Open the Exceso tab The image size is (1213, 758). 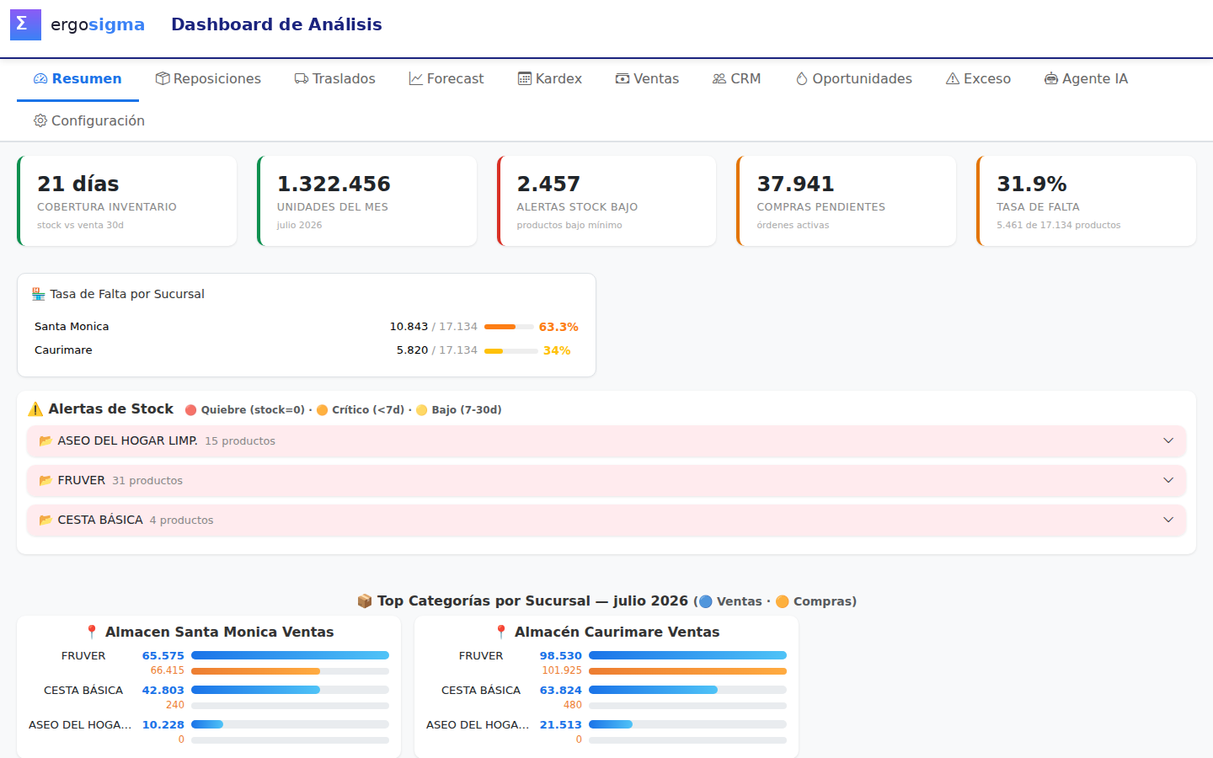pyautogui.click(x=978, y=78)
